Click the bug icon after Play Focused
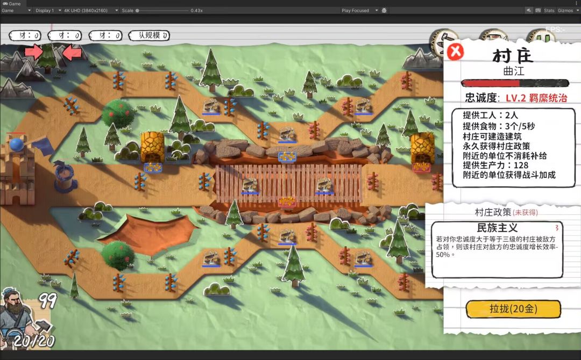Screen dimensions: 581x360 click(384, 10)
